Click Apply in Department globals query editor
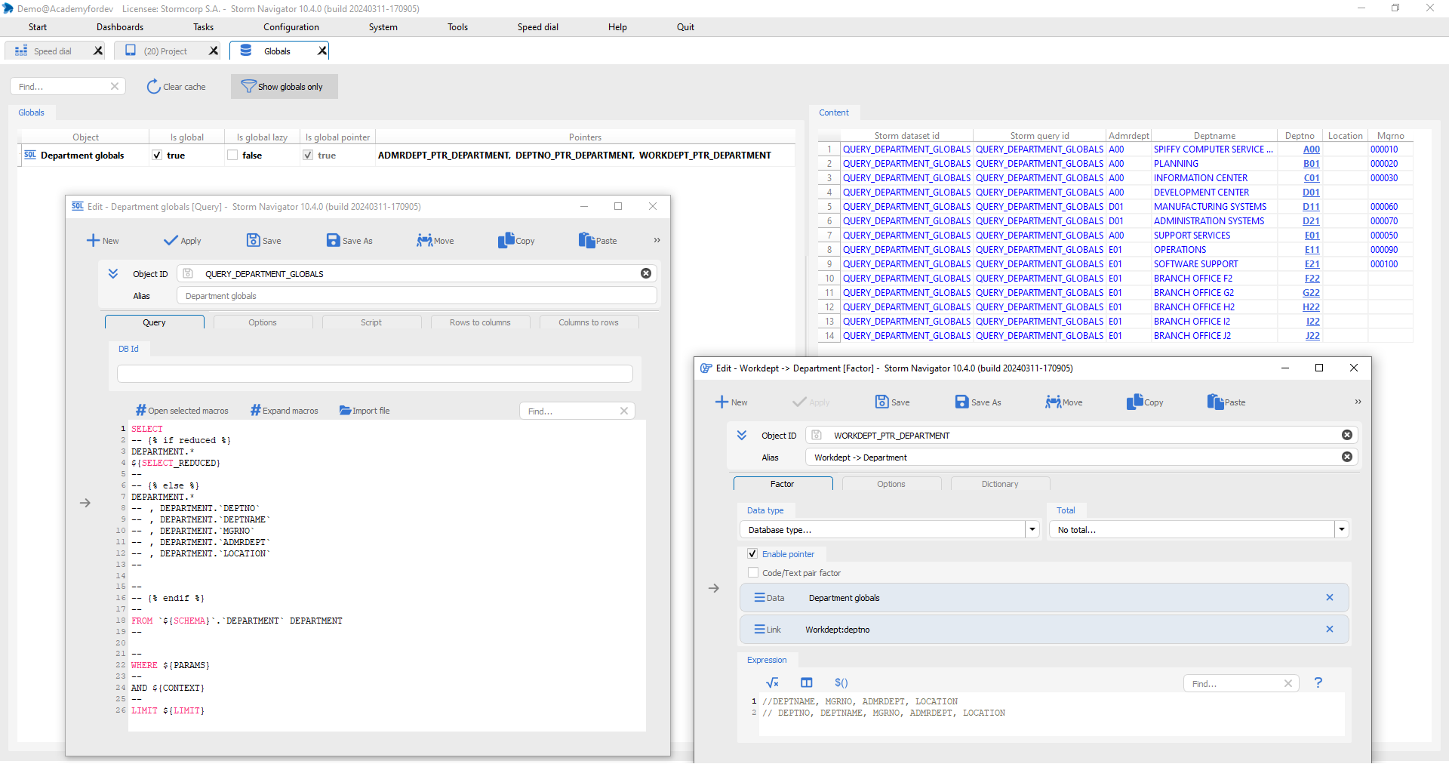The image size is (1449, 764). coord(182,241)
